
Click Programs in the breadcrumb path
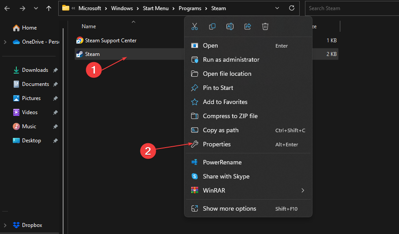click(190, 8)
